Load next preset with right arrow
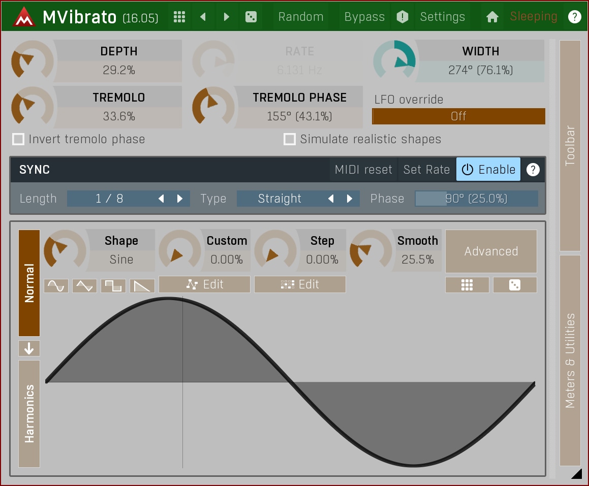This screenshot has height=486, width=589. [226, 17]
